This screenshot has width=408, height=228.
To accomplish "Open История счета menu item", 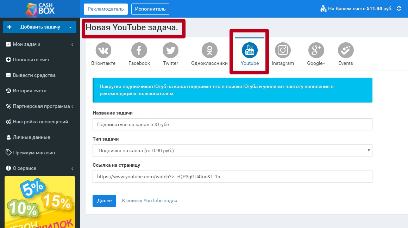I will pyautogui.click(x=40, y=91).
